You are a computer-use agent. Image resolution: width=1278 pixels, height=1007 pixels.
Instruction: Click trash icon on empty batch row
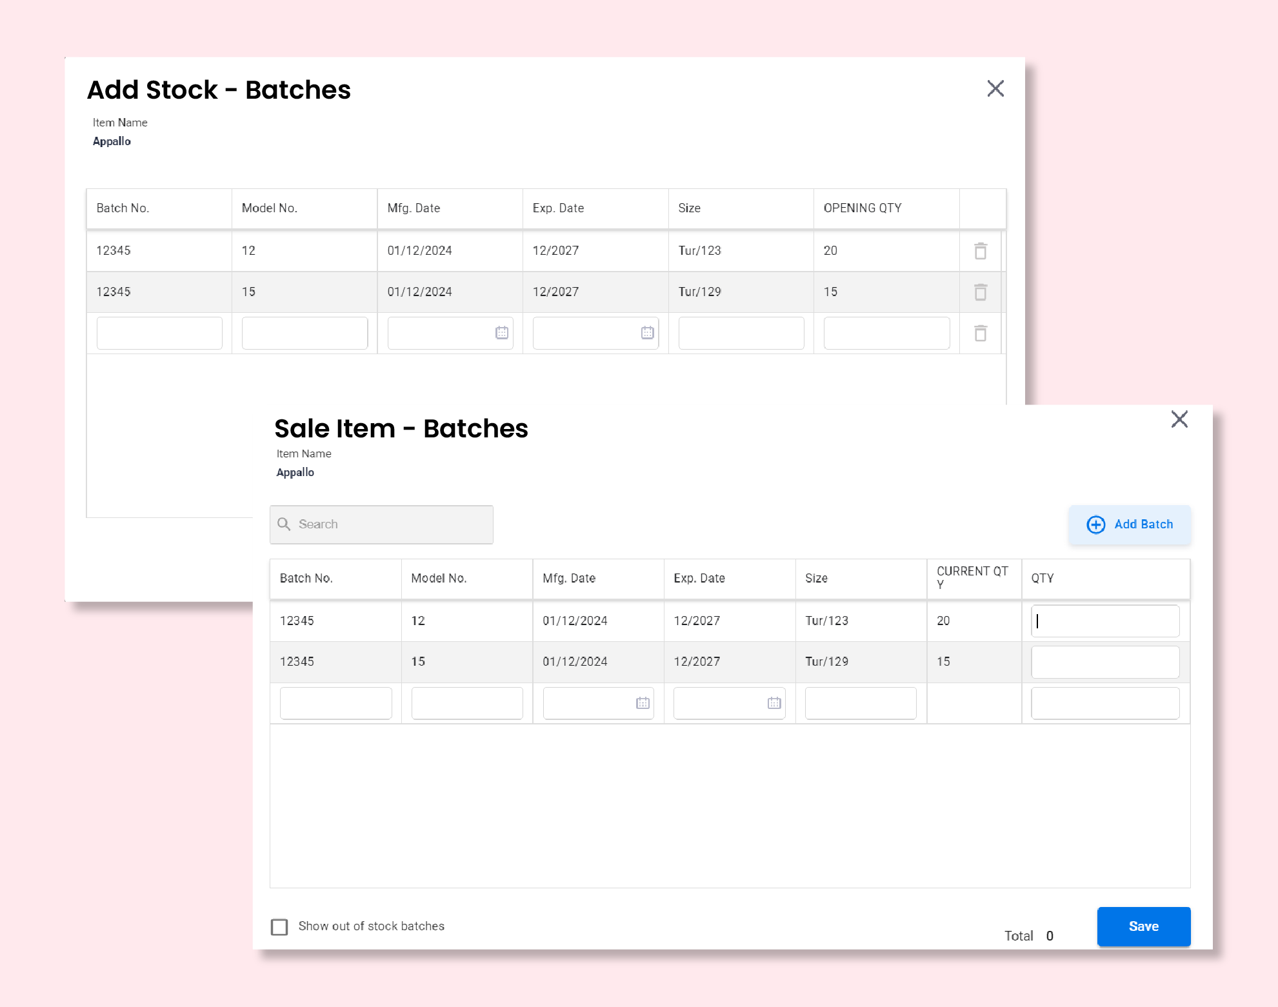click(980, 334)
